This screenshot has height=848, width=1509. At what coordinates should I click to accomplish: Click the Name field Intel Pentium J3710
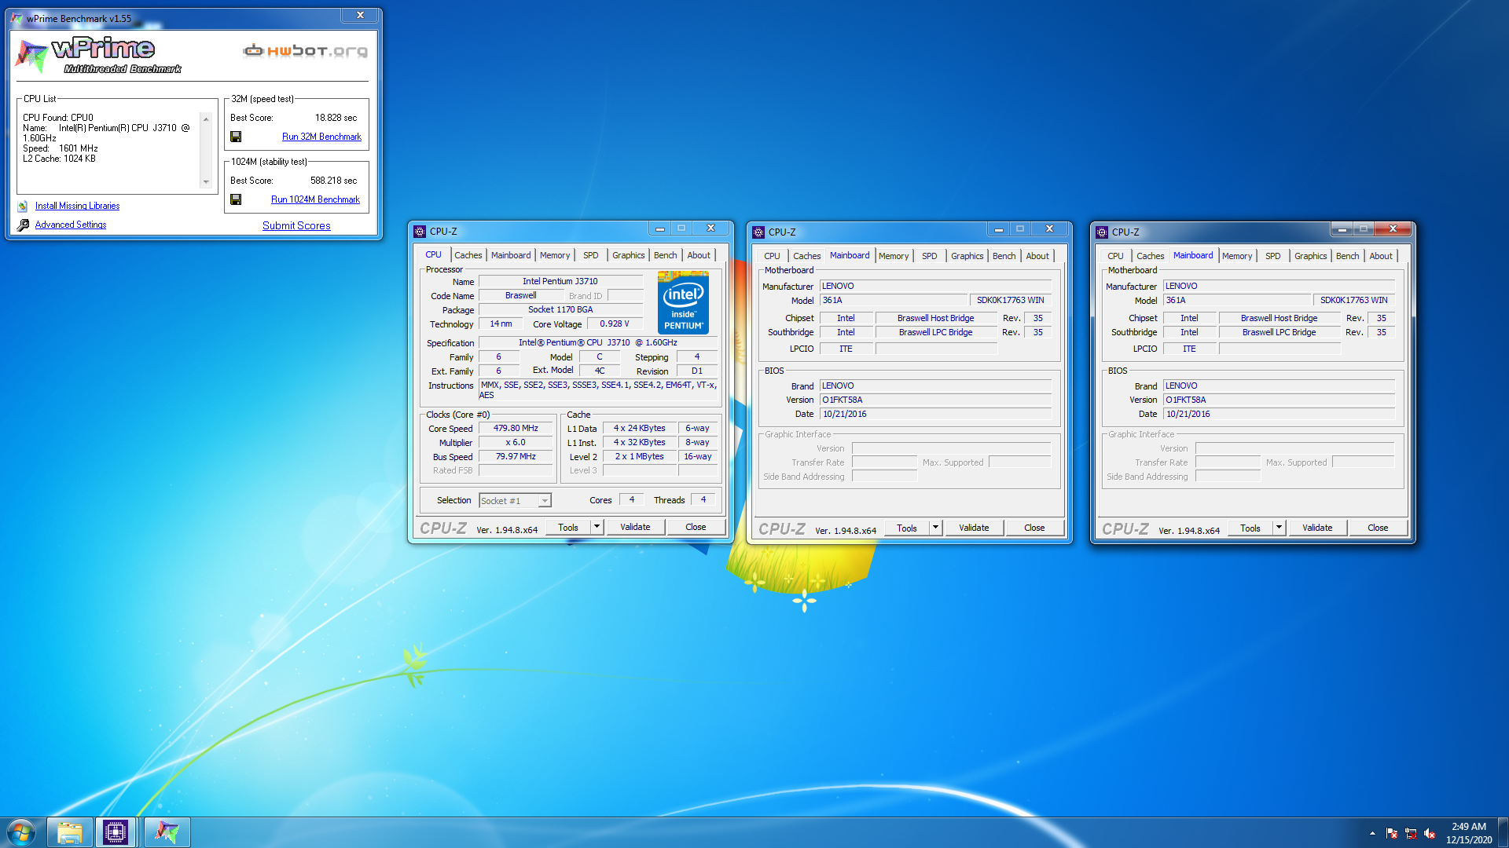(560, 281)
